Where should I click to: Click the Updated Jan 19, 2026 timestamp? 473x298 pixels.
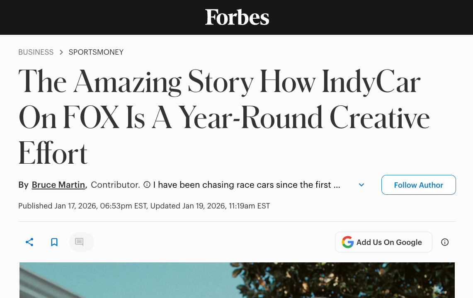(210, 206)
